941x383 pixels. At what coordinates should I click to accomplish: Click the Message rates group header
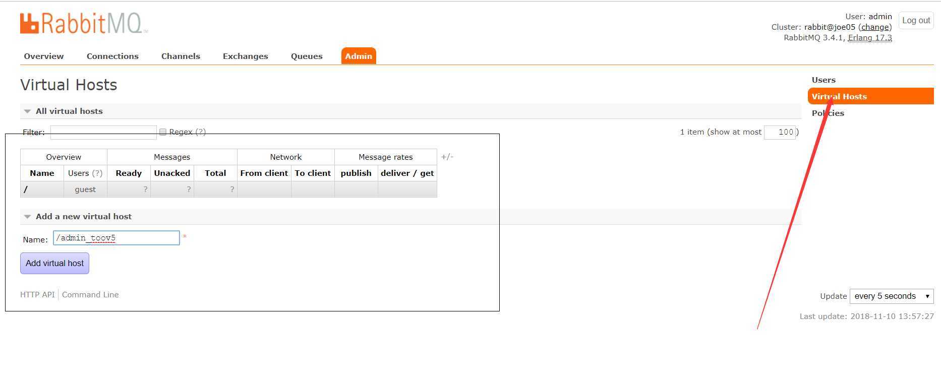click(386, 157)
